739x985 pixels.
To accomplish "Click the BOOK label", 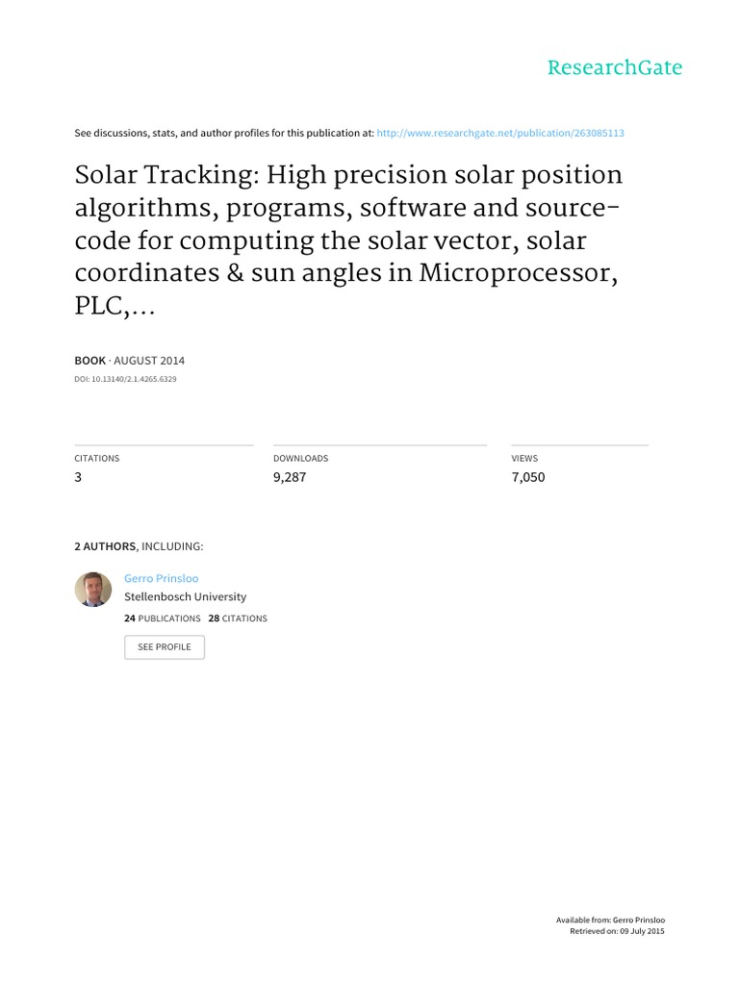I will [x=90, y=361].
